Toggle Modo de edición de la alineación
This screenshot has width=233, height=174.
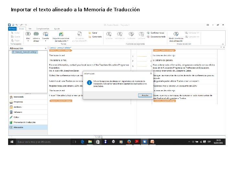(x=176, y=36)
